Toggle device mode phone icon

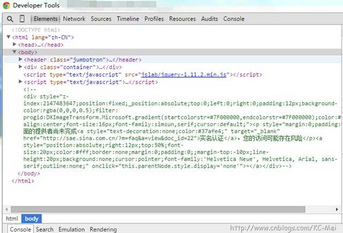click(22, 19)
